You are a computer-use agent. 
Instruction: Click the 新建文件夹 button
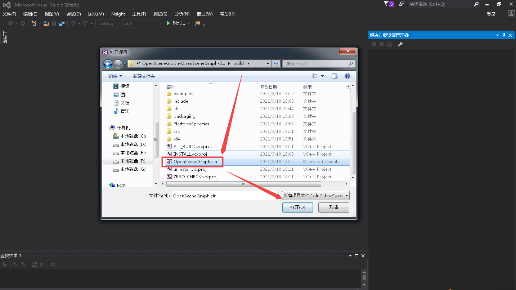pyautogui.click(x=144, y=76)
